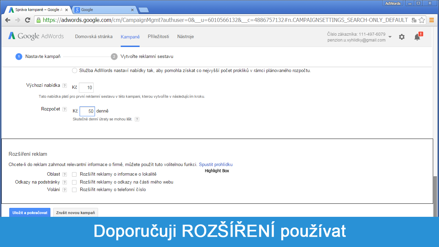Image resolution: width=439 pixels, height=247 pixels.
Task: Close the Google browser tab
Action: (x=132, y=10)
